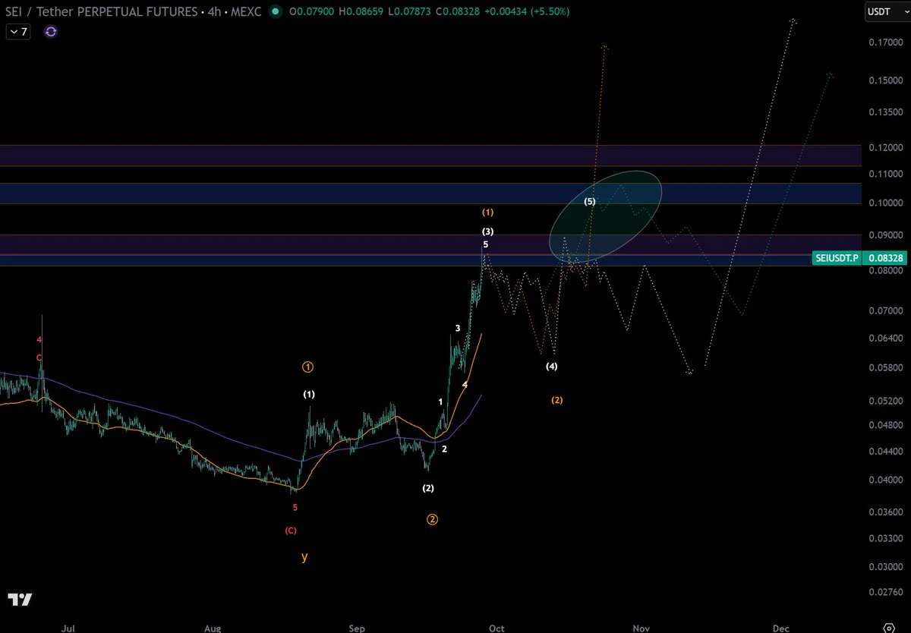Click the 0.04000 price axis label
This screenshot has height=633, width=911.
point(886,480)
